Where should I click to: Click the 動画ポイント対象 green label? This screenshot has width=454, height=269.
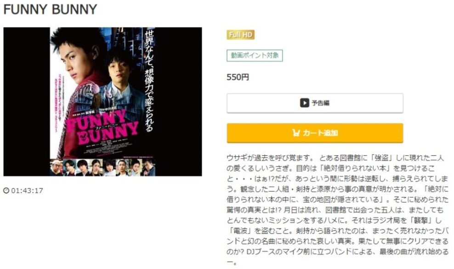pyautogui.click(x=255, y=55)
